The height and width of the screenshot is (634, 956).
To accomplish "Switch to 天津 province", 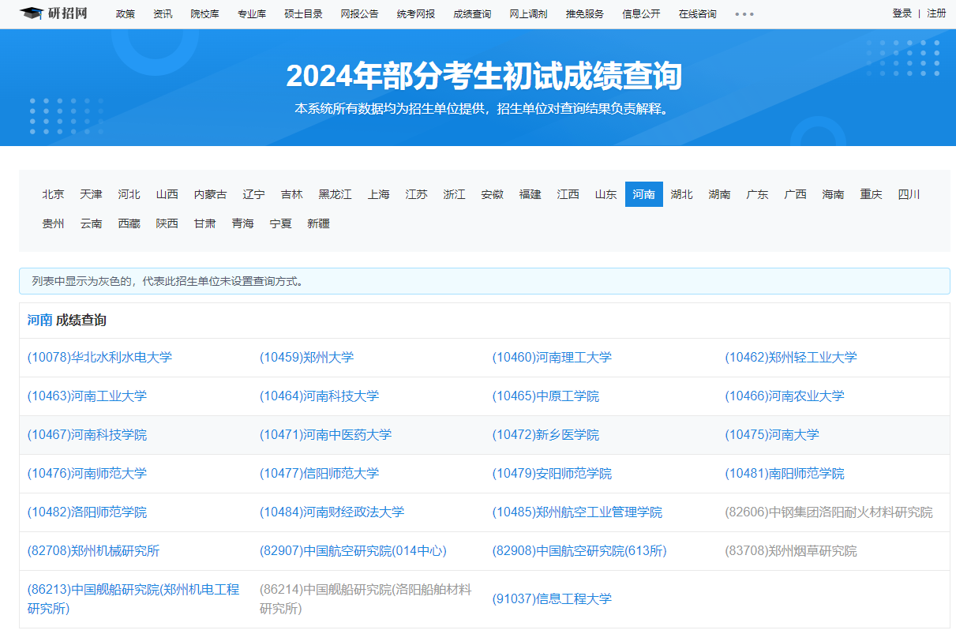I will click(92, 194).
